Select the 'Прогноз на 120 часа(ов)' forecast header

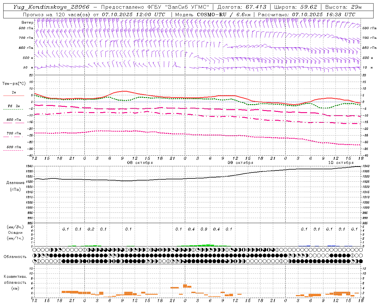pos(57,14)
